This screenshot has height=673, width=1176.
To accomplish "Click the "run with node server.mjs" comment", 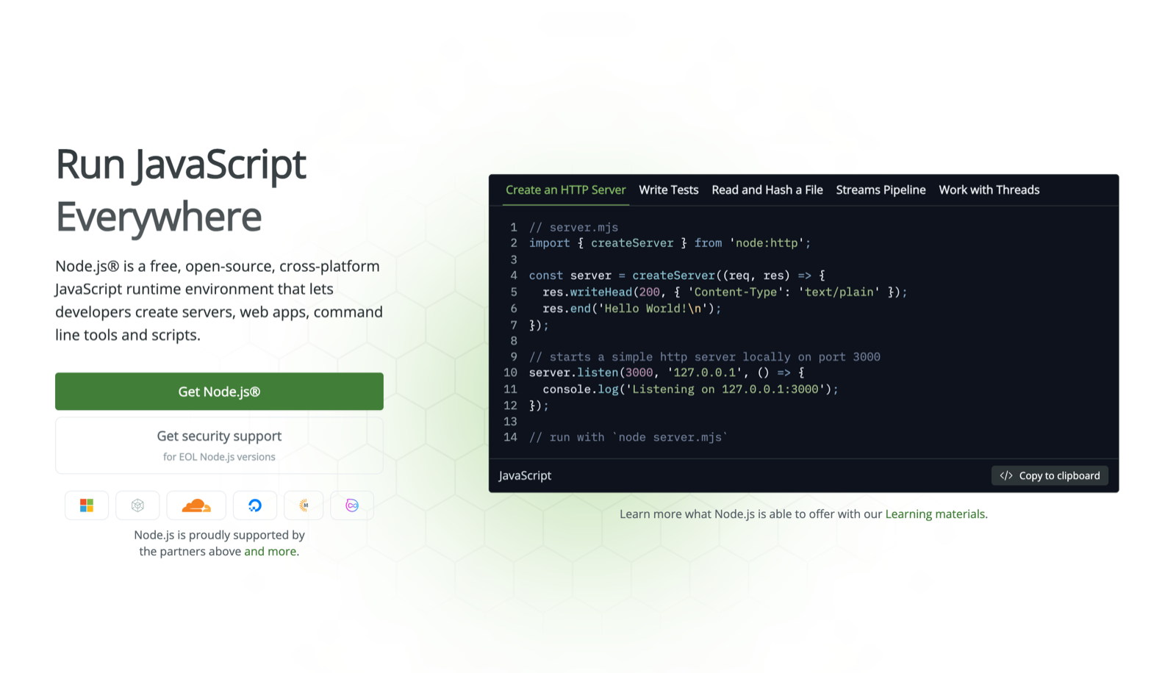I will 628,438.
